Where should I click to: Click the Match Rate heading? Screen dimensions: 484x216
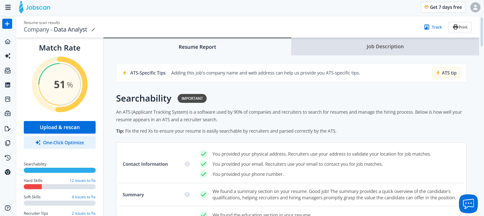[60, 48]
